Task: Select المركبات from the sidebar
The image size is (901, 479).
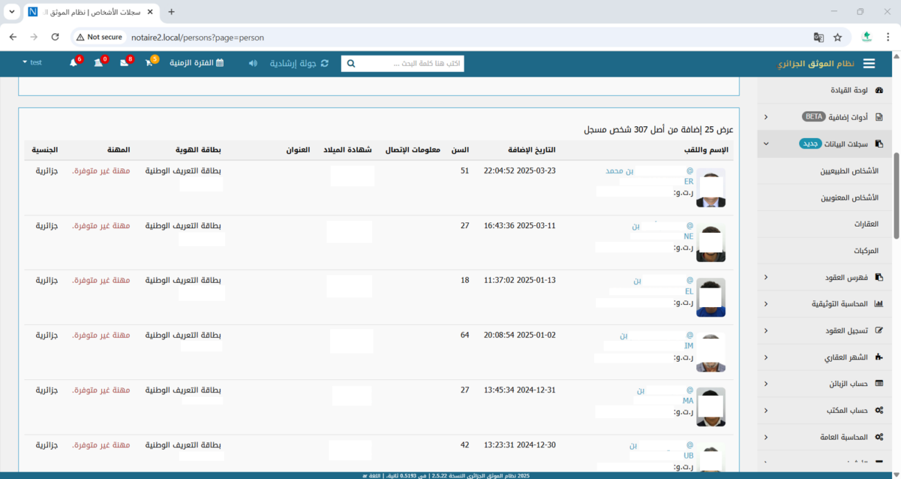Action: pyautogui.click(x=866, y=250)
